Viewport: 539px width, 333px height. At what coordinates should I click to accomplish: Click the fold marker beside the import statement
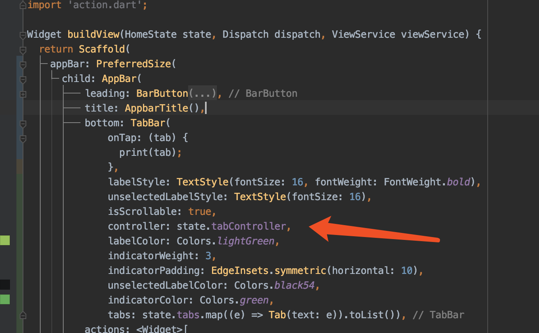pos(23,5)
